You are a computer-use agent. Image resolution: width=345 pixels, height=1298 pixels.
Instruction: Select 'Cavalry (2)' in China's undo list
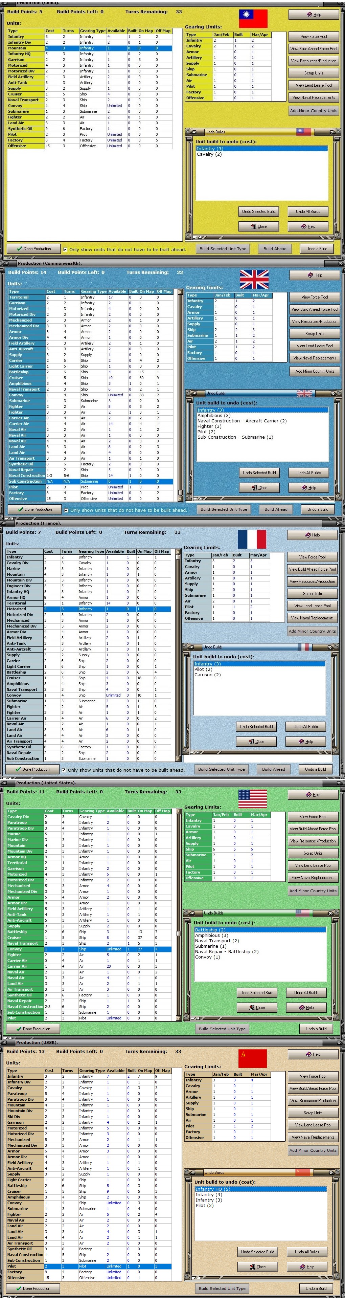[x=261, y=154]
